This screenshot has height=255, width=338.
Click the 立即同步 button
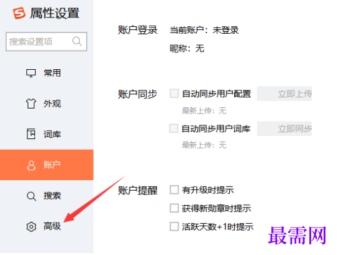point(284,128)
